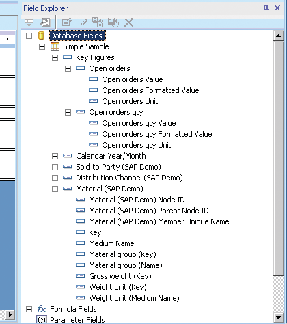
Task: Select the Weight unit (Medium Name) field
Action: pos(134,298)
